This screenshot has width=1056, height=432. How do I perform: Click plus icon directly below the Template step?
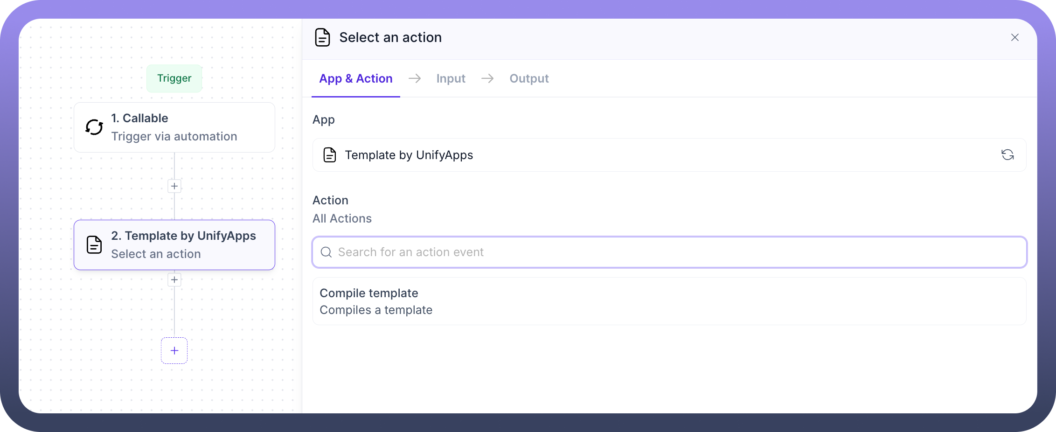(174, 280)
